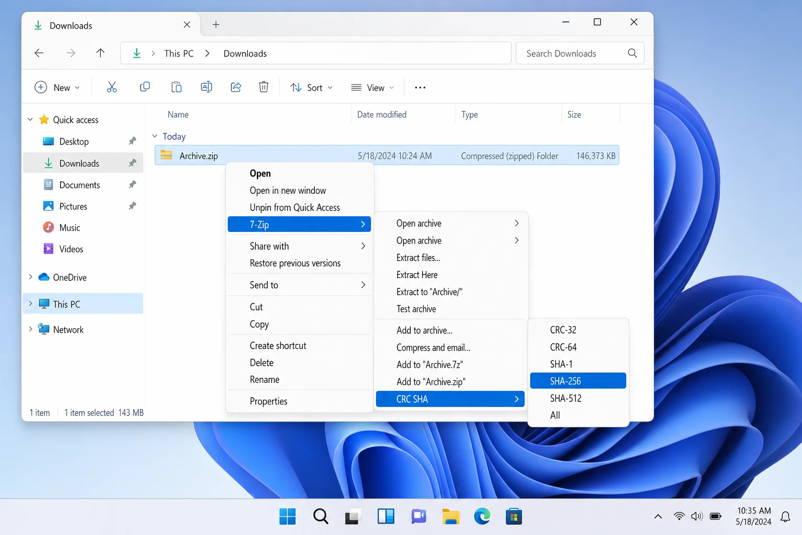Sort by the Type column header

click(x=469, y=114)
